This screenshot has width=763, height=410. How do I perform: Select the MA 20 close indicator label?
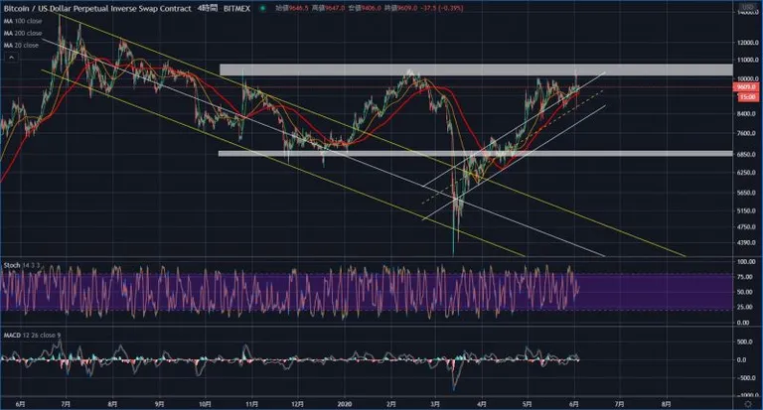click(x=21, y=46)
